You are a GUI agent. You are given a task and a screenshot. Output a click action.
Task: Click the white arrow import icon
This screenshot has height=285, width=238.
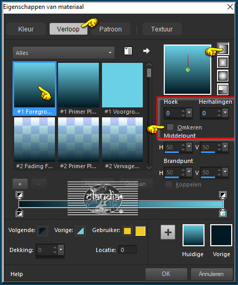tap(146, 51)
